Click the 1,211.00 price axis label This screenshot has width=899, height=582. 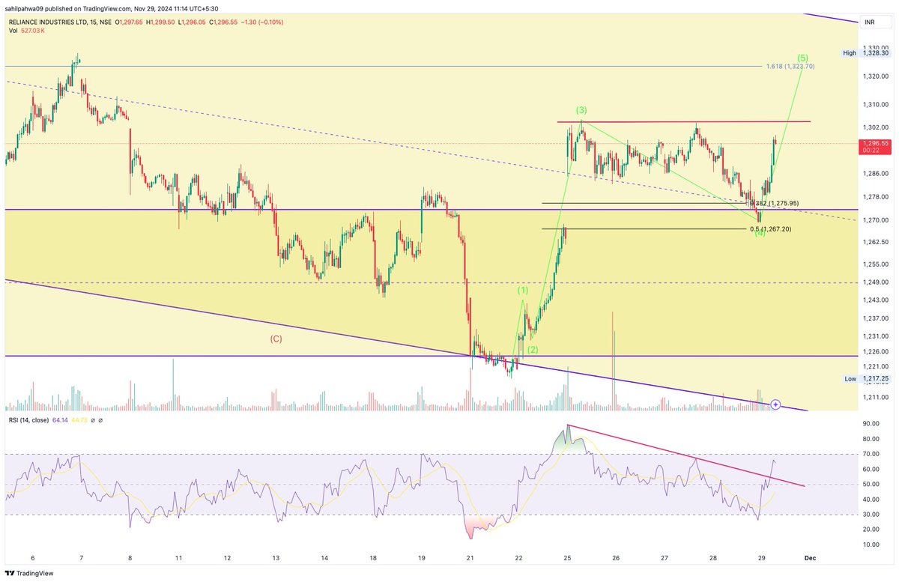point(876,398)
